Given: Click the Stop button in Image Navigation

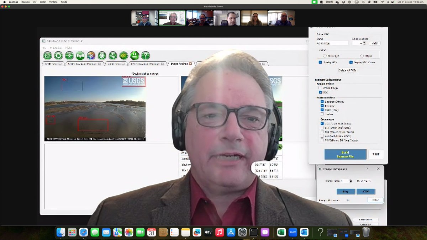Looking at the screenshot, I should click(366, 191).
